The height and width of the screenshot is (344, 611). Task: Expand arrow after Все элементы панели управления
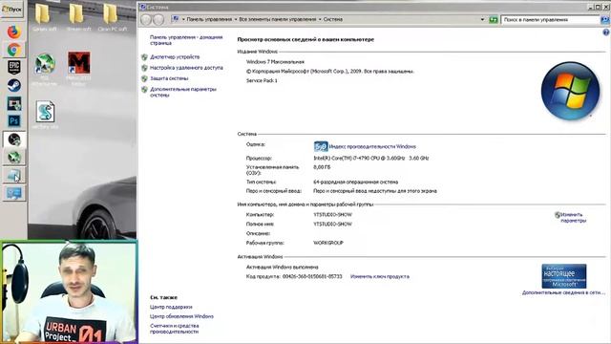(x=321, y=19)
